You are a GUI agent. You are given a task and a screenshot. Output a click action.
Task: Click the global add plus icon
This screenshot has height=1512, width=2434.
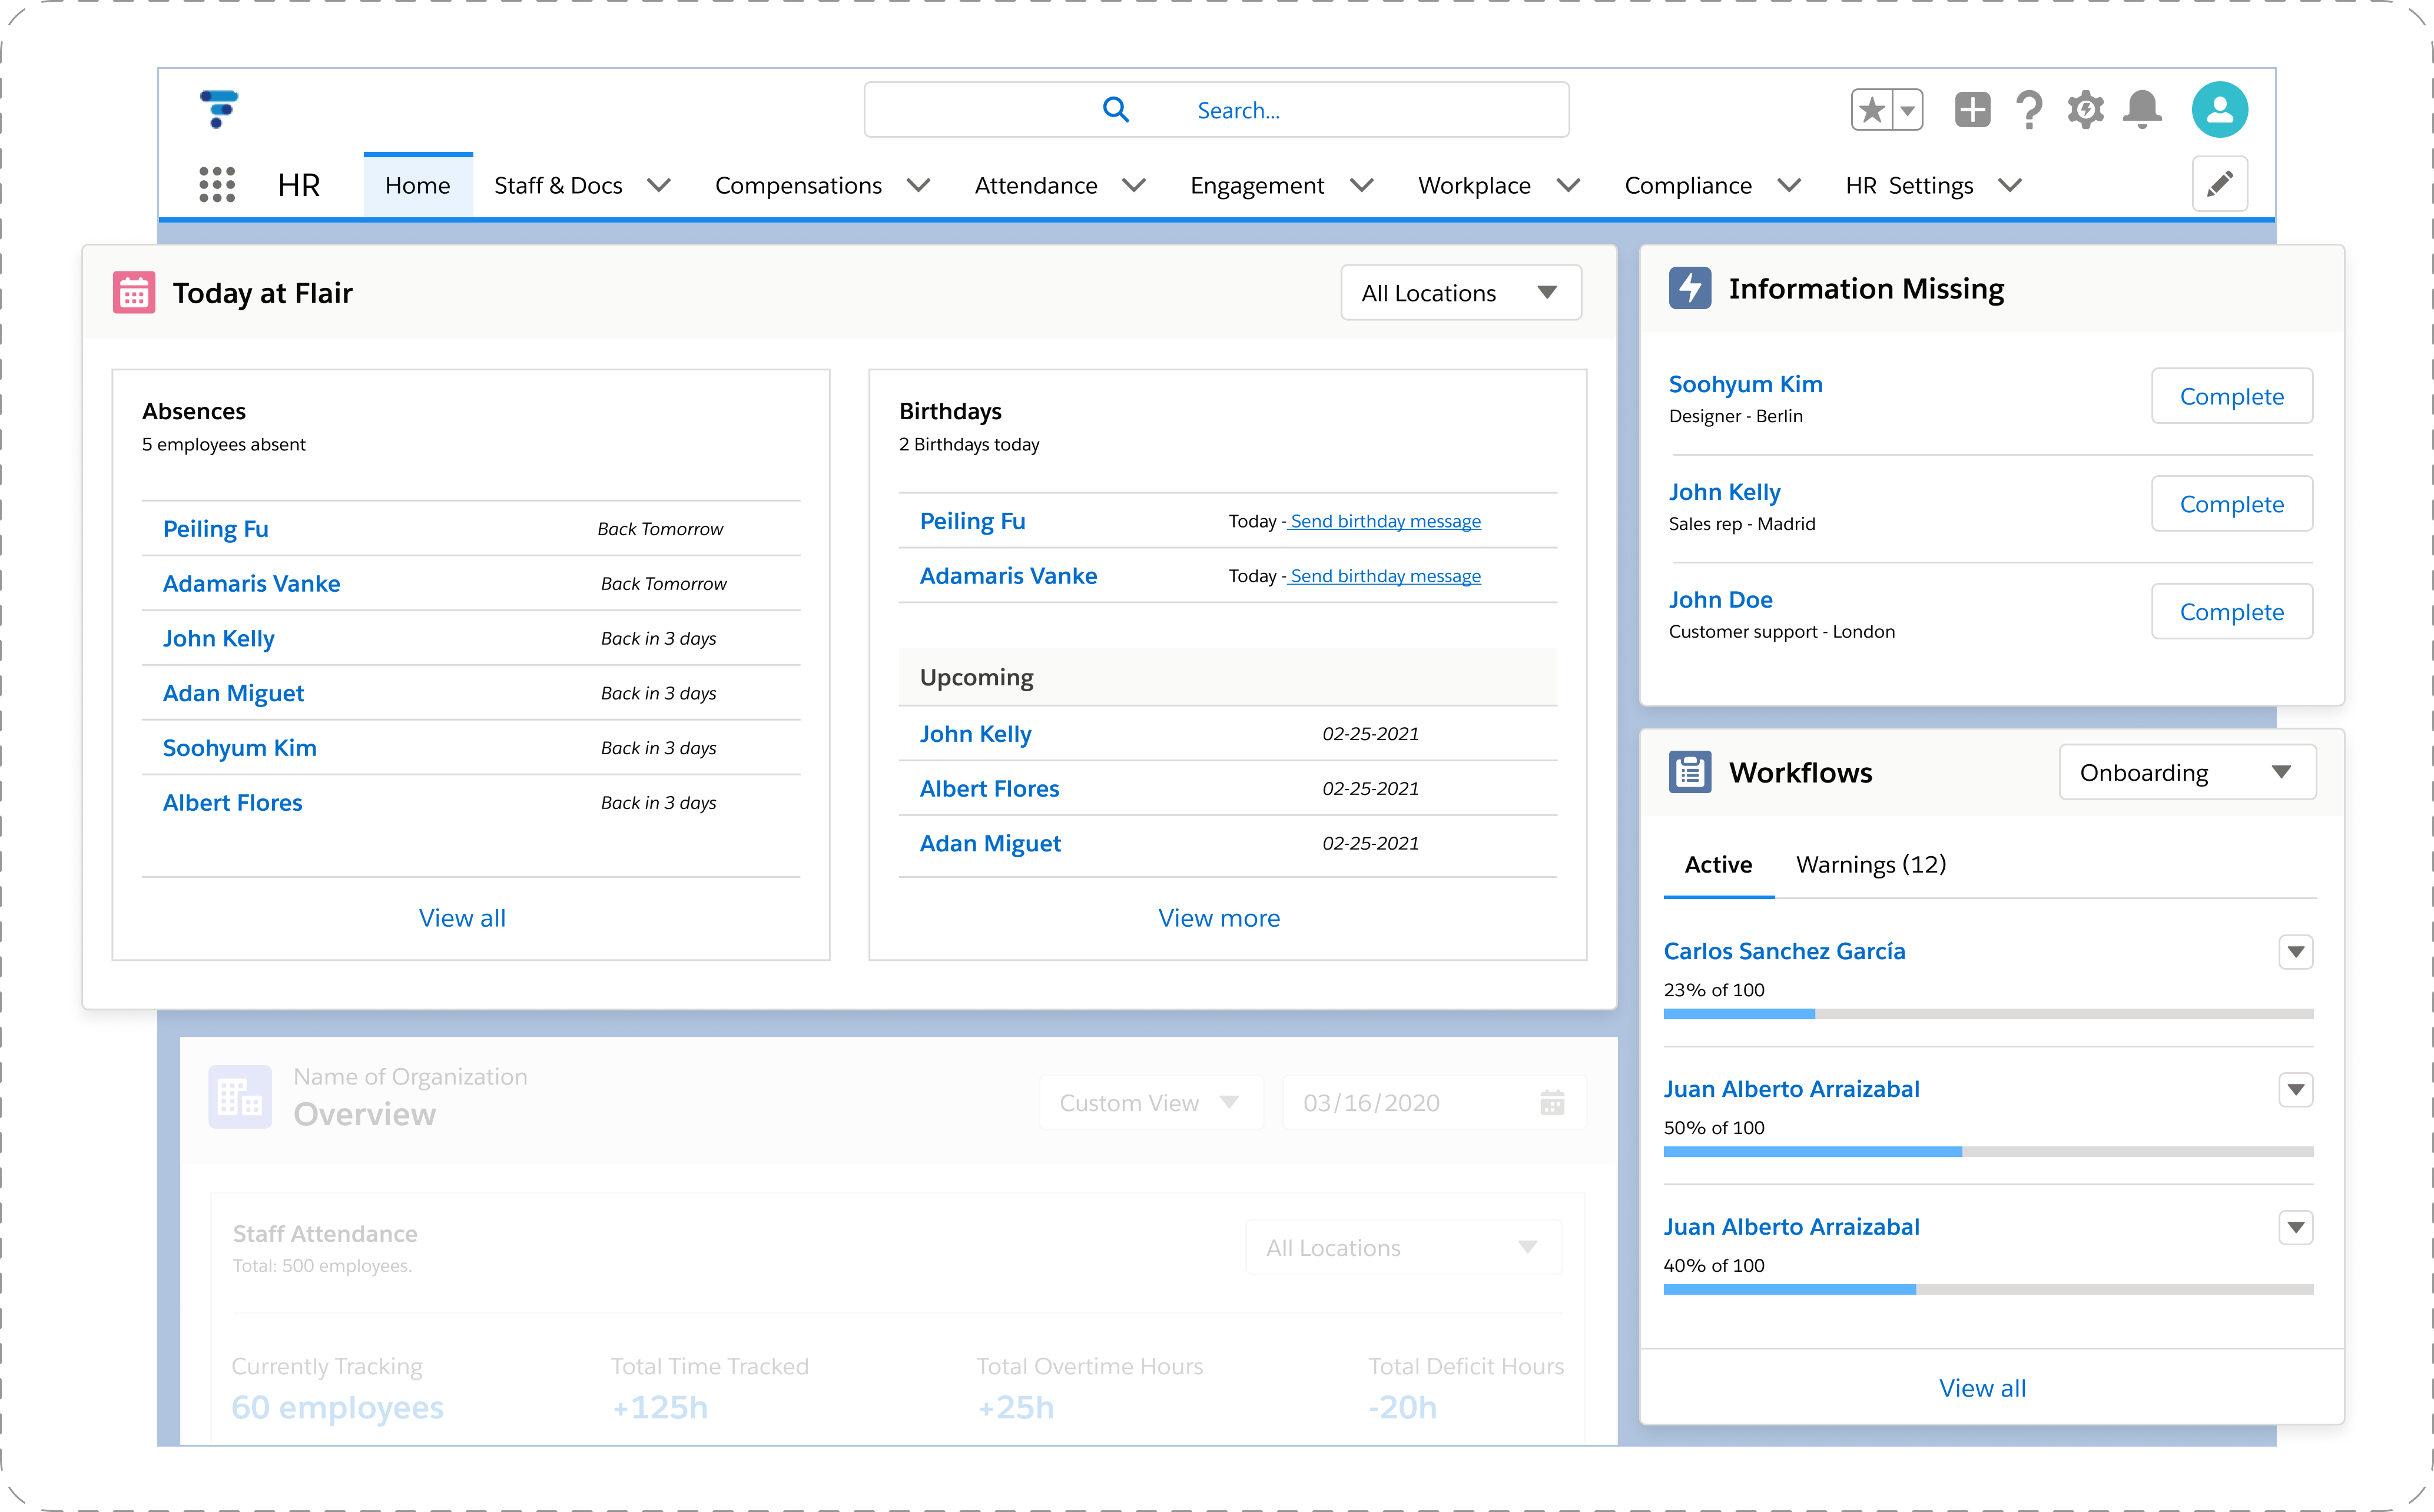pyautogui.click(x=1972, y=110)
